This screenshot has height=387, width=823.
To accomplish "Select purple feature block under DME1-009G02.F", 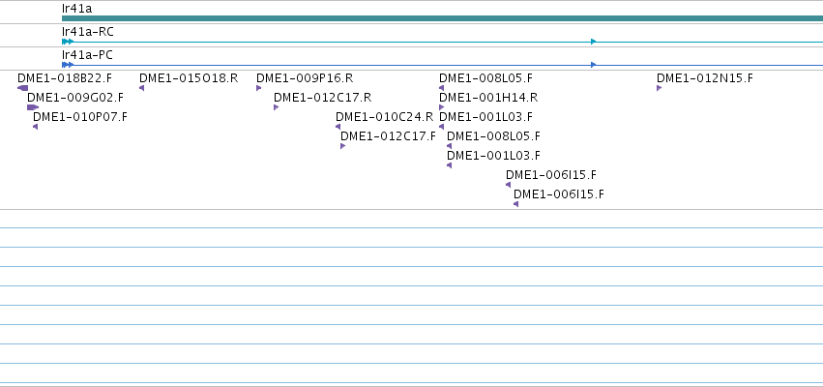I will pos(33,107).
